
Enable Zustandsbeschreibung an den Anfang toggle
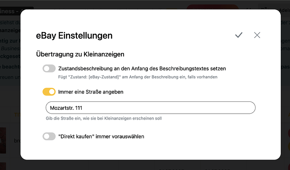tap(49, 69)
